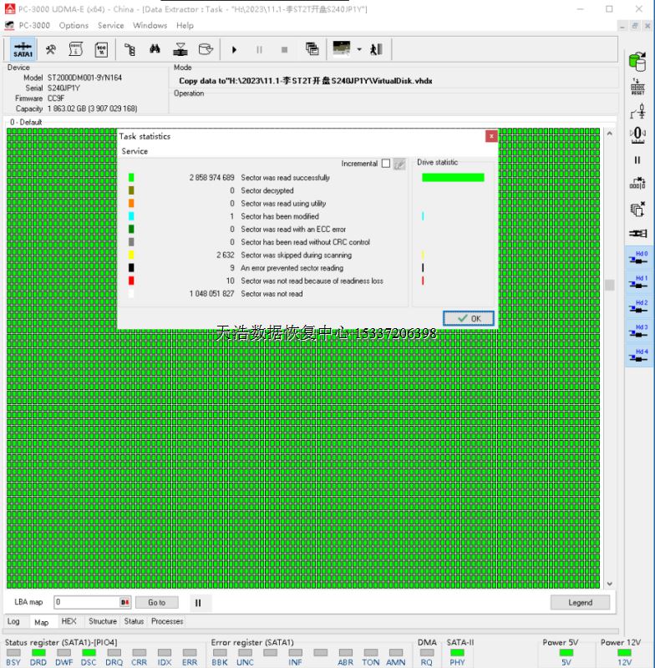Click the binoculars search icon in toolbar

click(x=155, y=49)
